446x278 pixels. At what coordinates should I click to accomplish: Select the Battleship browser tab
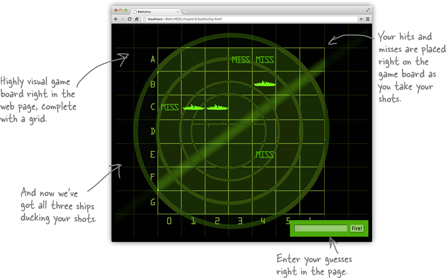pos(156,12)
